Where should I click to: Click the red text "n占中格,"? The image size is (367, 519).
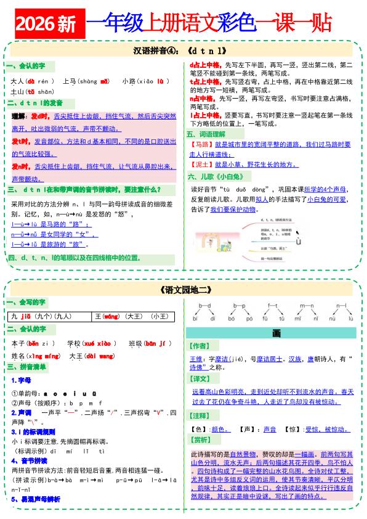[x=203, y=99]
